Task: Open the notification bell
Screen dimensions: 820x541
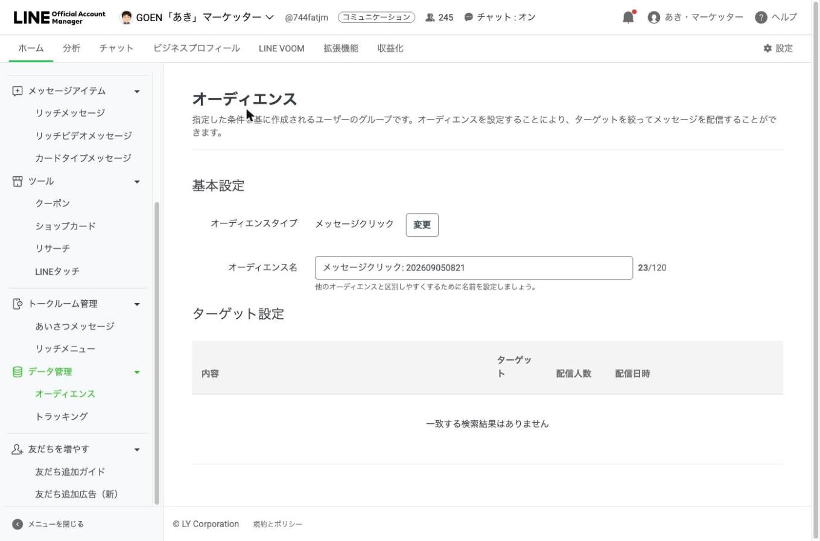Action: [629, 17]
